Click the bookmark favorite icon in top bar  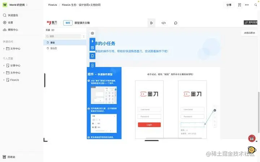[239, 5]
